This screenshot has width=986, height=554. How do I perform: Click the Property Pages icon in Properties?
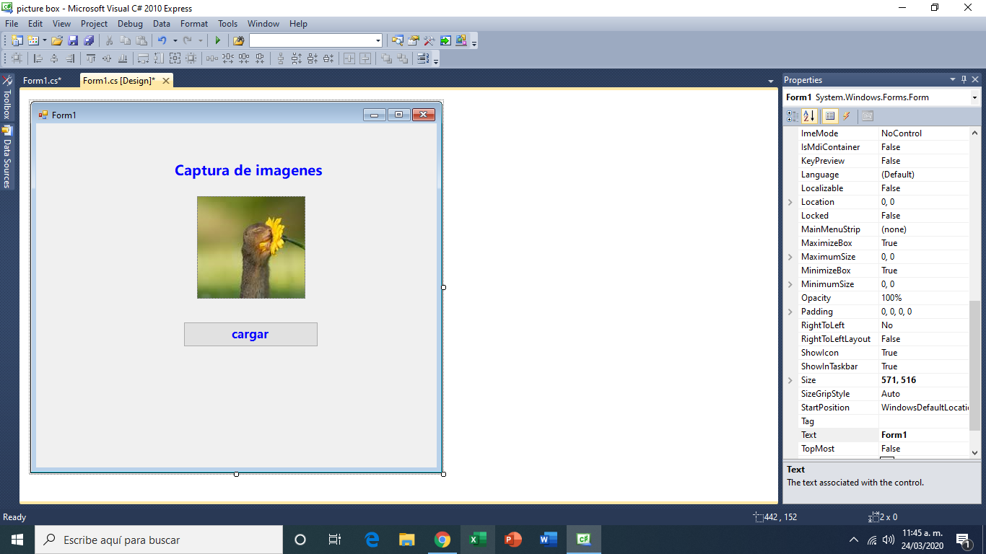point(867,115)
